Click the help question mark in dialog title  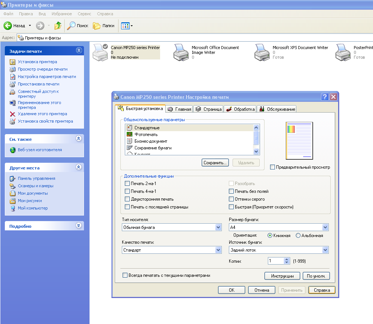pyautogui.click(x=325, y=97)
